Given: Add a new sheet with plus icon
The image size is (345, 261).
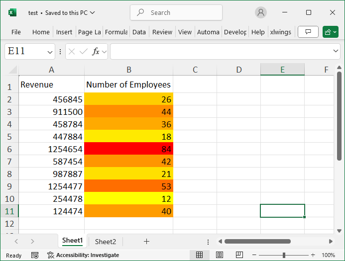Looking at the screenshot, I should pos(146,242).
